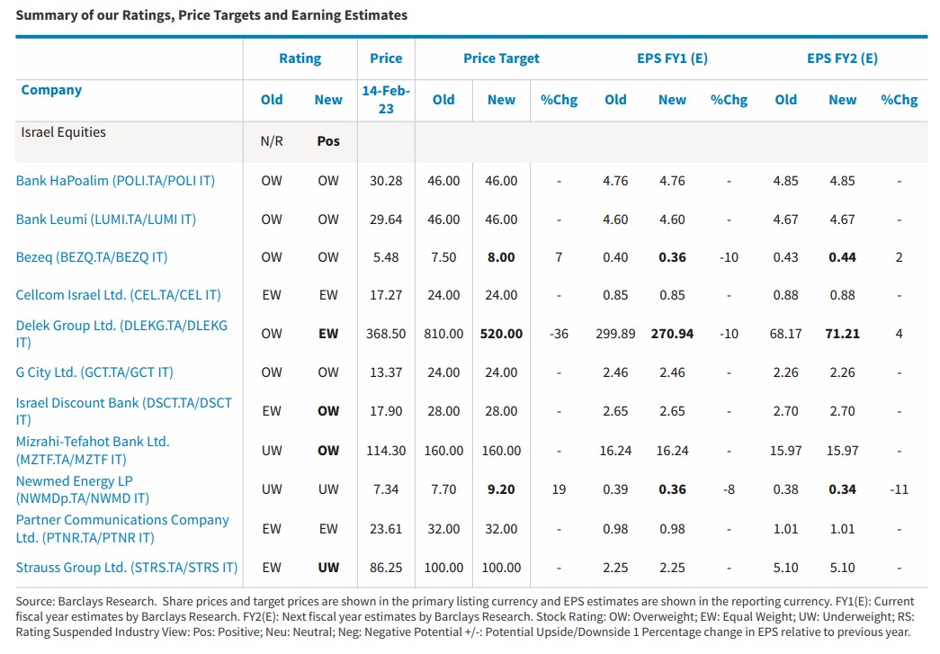The height and width of the screenshot is (654, 940).
Task: Select Newmed Energy's price target change 19
Action: [559, 489]
